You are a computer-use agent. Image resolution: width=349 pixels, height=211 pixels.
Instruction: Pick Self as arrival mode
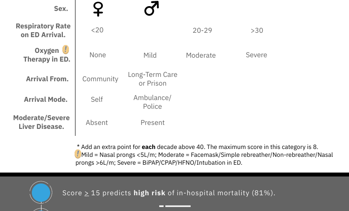coord(97,100)
